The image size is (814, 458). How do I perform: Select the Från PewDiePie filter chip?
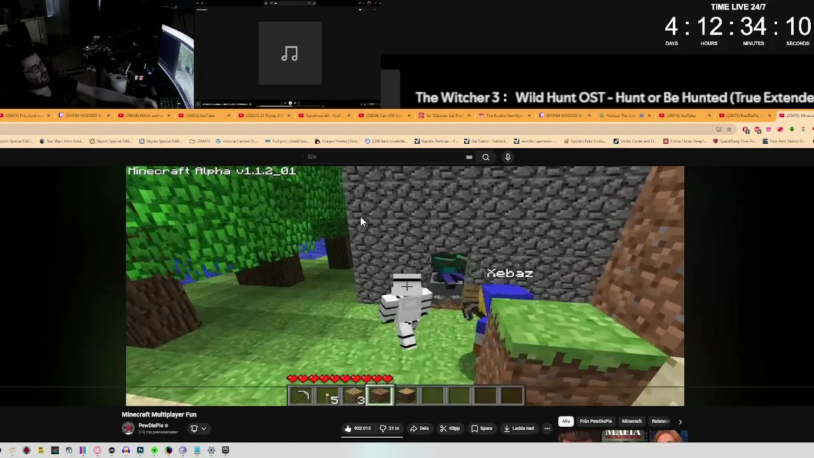point(596,421)
